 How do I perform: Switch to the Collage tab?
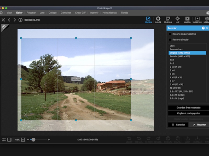click(x=52, y=12)
